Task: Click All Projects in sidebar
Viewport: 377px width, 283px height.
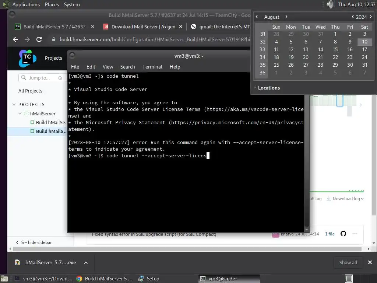Action: coord(30,91)
